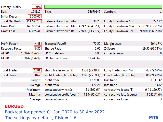Click maximum consecutive wins value 31 (392.64)
This screenshot has height=122, width=163.
[x=93, y=90]
